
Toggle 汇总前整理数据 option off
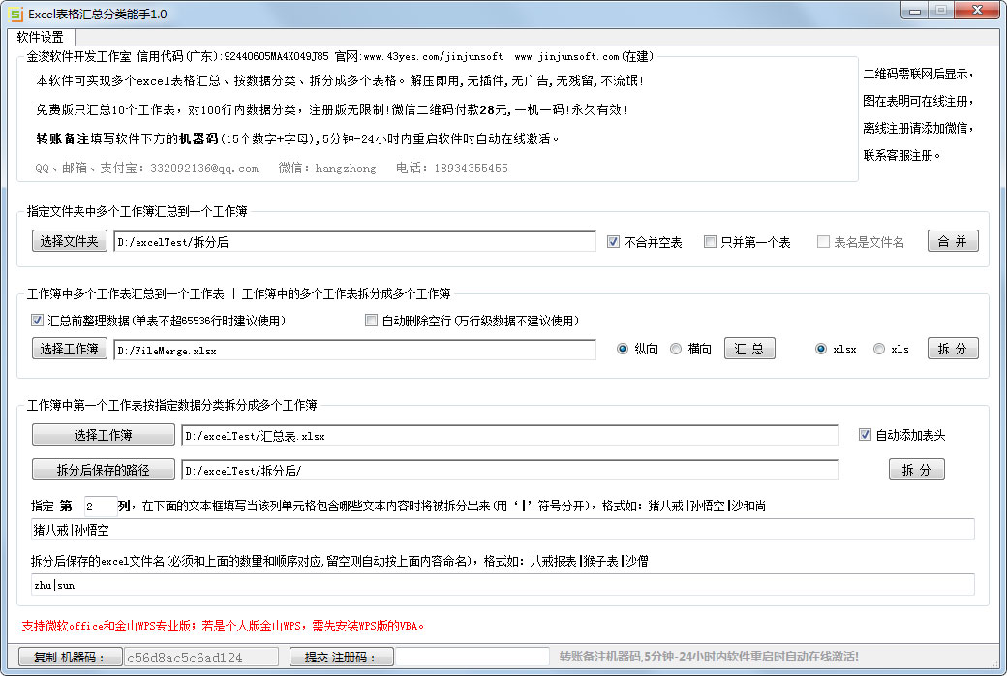coord(36,320)
